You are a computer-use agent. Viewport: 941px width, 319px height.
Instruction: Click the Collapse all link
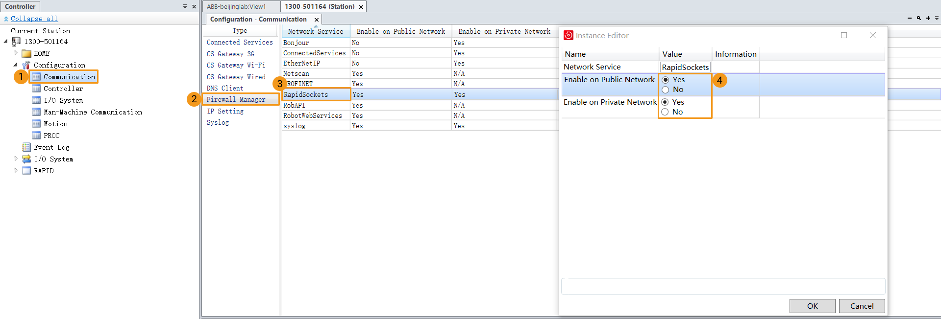tap(34, 19)
